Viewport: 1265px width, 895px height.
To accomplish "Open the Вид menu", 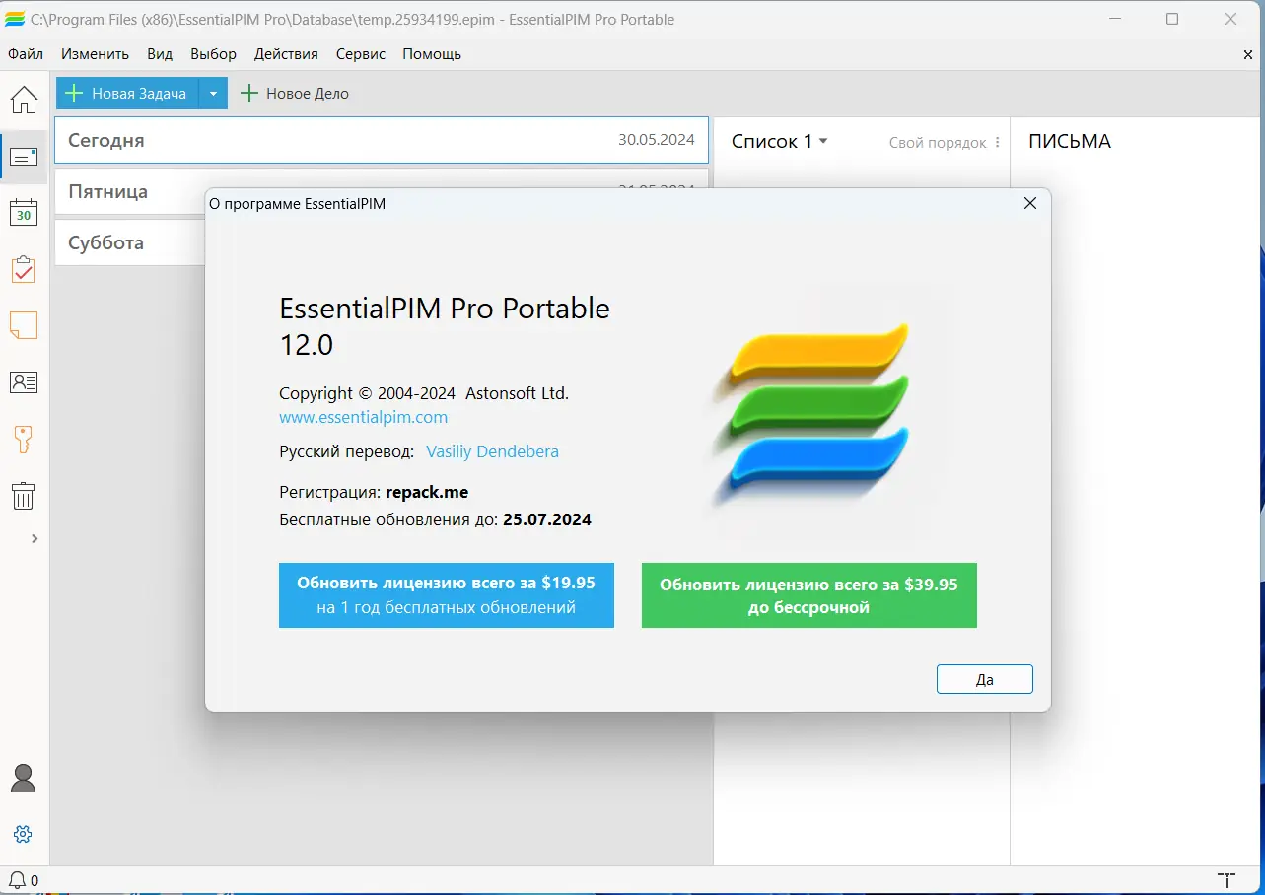I will pos(160,54).
